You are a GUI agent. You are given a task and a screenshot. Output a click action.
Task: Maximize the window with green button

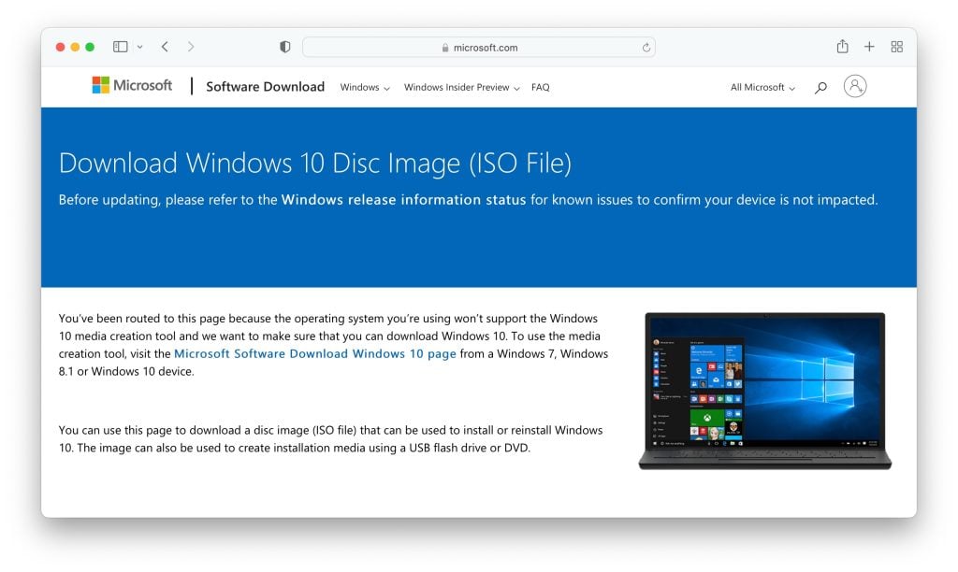(x=90, y=47)
